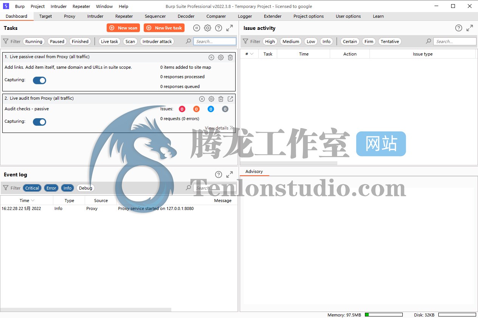Pause the Live audit from Proxy task
Screen dimensions: 478x318
pyautogui.click(x=202, y=99)
